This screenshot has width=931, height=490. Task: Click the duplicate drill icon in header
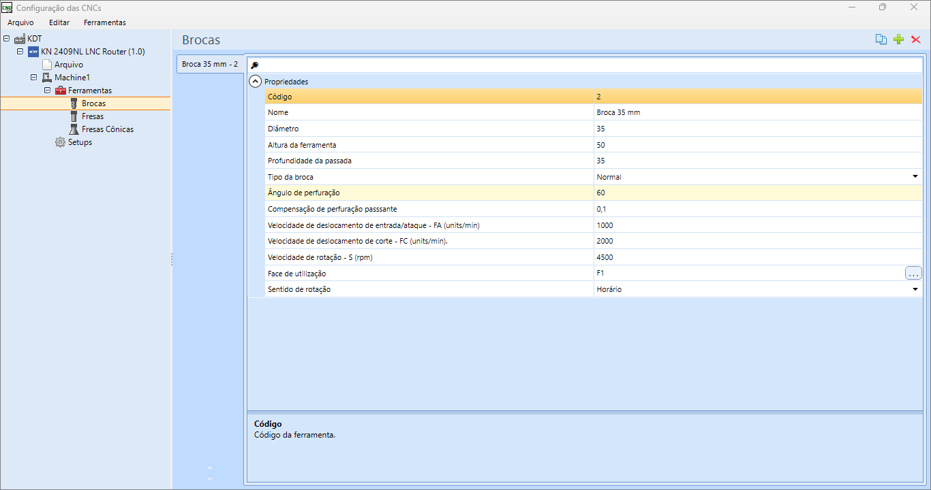(881, 39)
